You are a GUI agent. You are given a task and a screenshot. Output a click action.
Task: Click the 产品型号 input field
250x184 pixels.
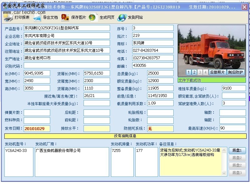pos(67,28)
